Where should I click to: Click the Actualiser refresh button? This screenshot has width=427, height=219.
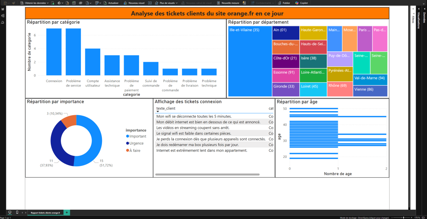coord(111,3)
